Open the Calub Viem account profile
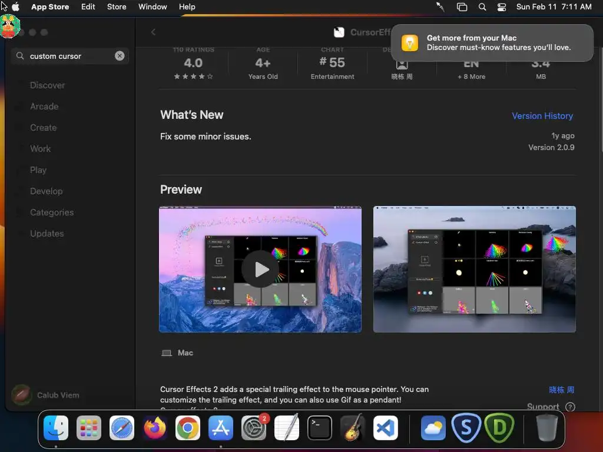 coord(45,395)
